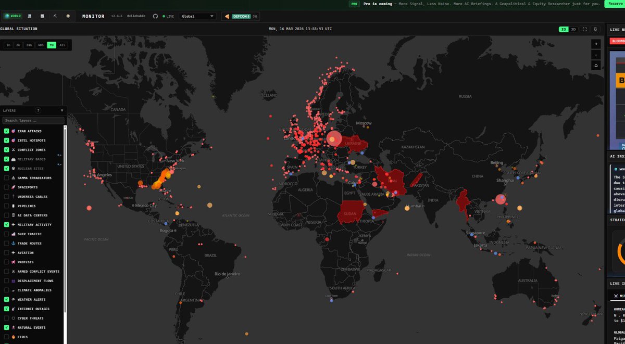Viewport: 625px width, 344px height.
Task: Enable the Displacement Flows layer
Action: (x=6, y=281)
